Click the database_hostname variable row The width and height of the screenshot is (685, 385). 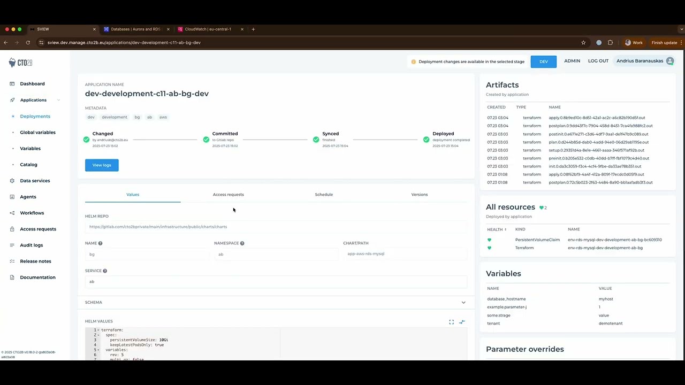[x=578, y=299]
